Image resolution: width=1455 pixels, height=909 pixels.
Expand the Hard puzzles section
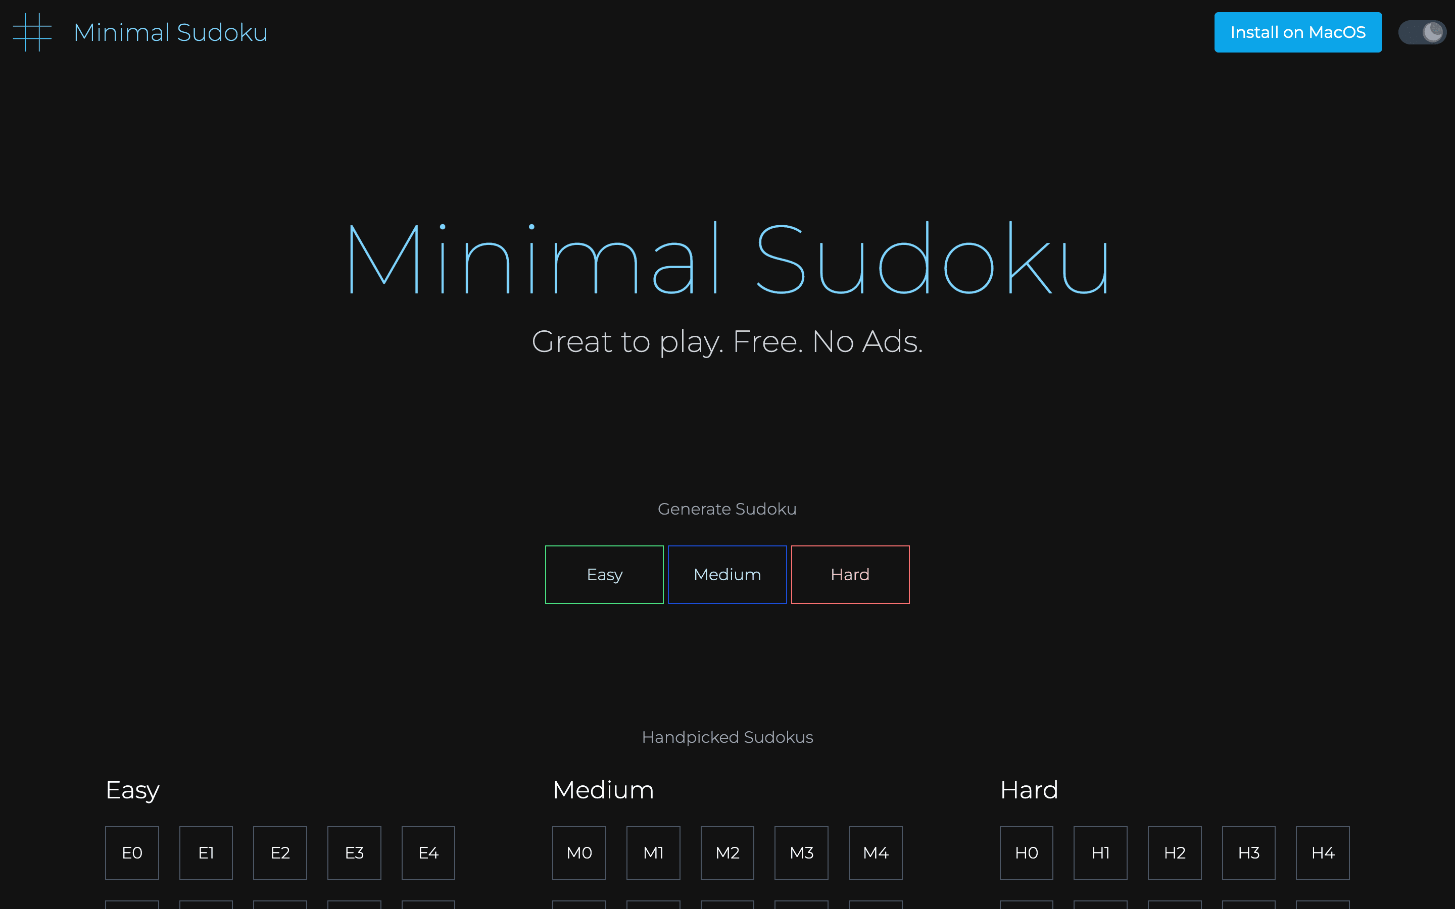[1030, 790]
